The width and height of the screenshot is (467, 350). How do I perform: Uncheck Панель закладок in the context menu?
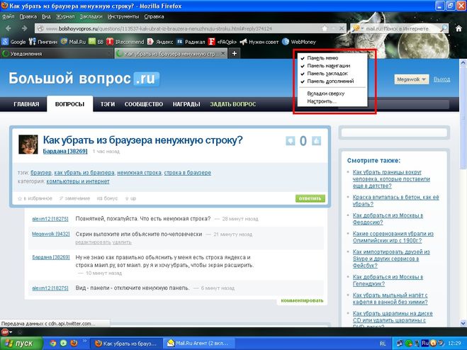(x=332, y=74)
